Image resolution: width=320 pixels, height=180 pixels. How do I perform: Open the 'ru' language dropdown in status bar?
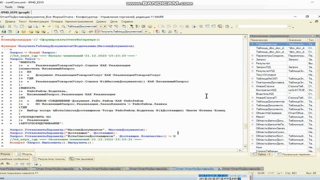pos(282,173)
